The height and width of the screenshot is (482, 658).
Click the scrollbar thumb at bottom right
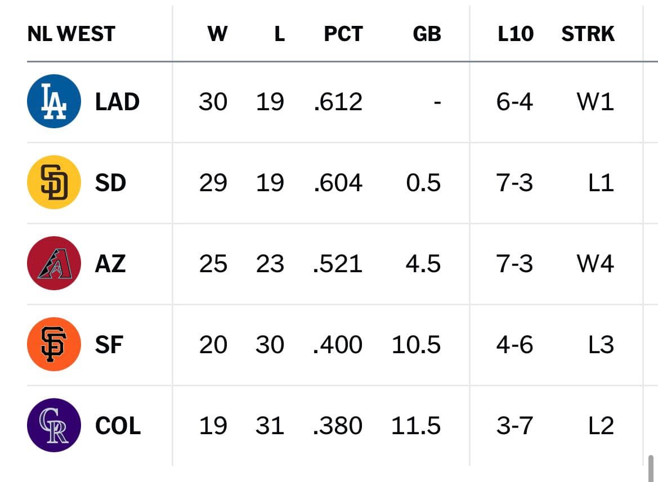click(x=651, y=468)
